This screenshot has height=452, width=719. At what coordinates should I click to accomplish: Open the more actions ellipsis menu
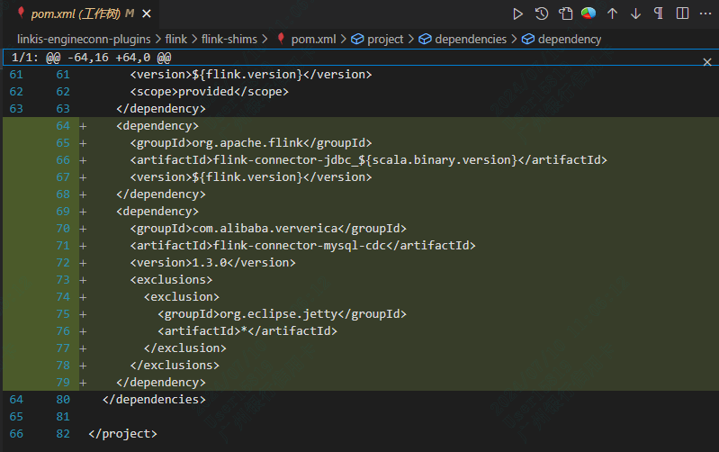tap(706, 14)
